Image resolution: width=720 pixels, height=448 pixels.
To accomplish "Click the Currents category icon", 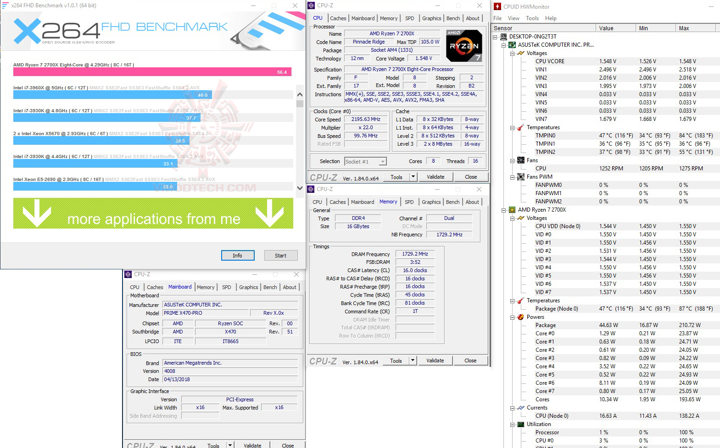I will click(521, 408).
